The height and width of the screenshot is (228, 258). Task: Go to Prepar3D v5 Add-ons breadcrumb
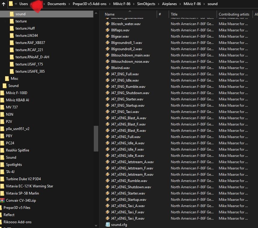(90, 4)
